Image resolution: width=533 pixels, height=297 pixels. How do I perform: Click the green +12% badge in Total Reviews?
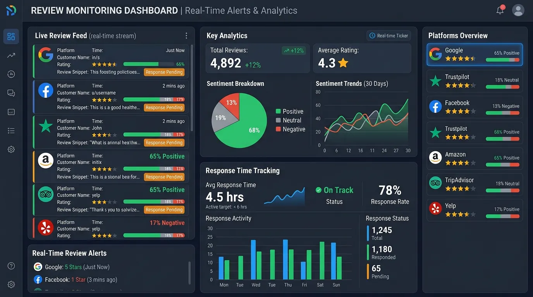(x=294, y=50)
